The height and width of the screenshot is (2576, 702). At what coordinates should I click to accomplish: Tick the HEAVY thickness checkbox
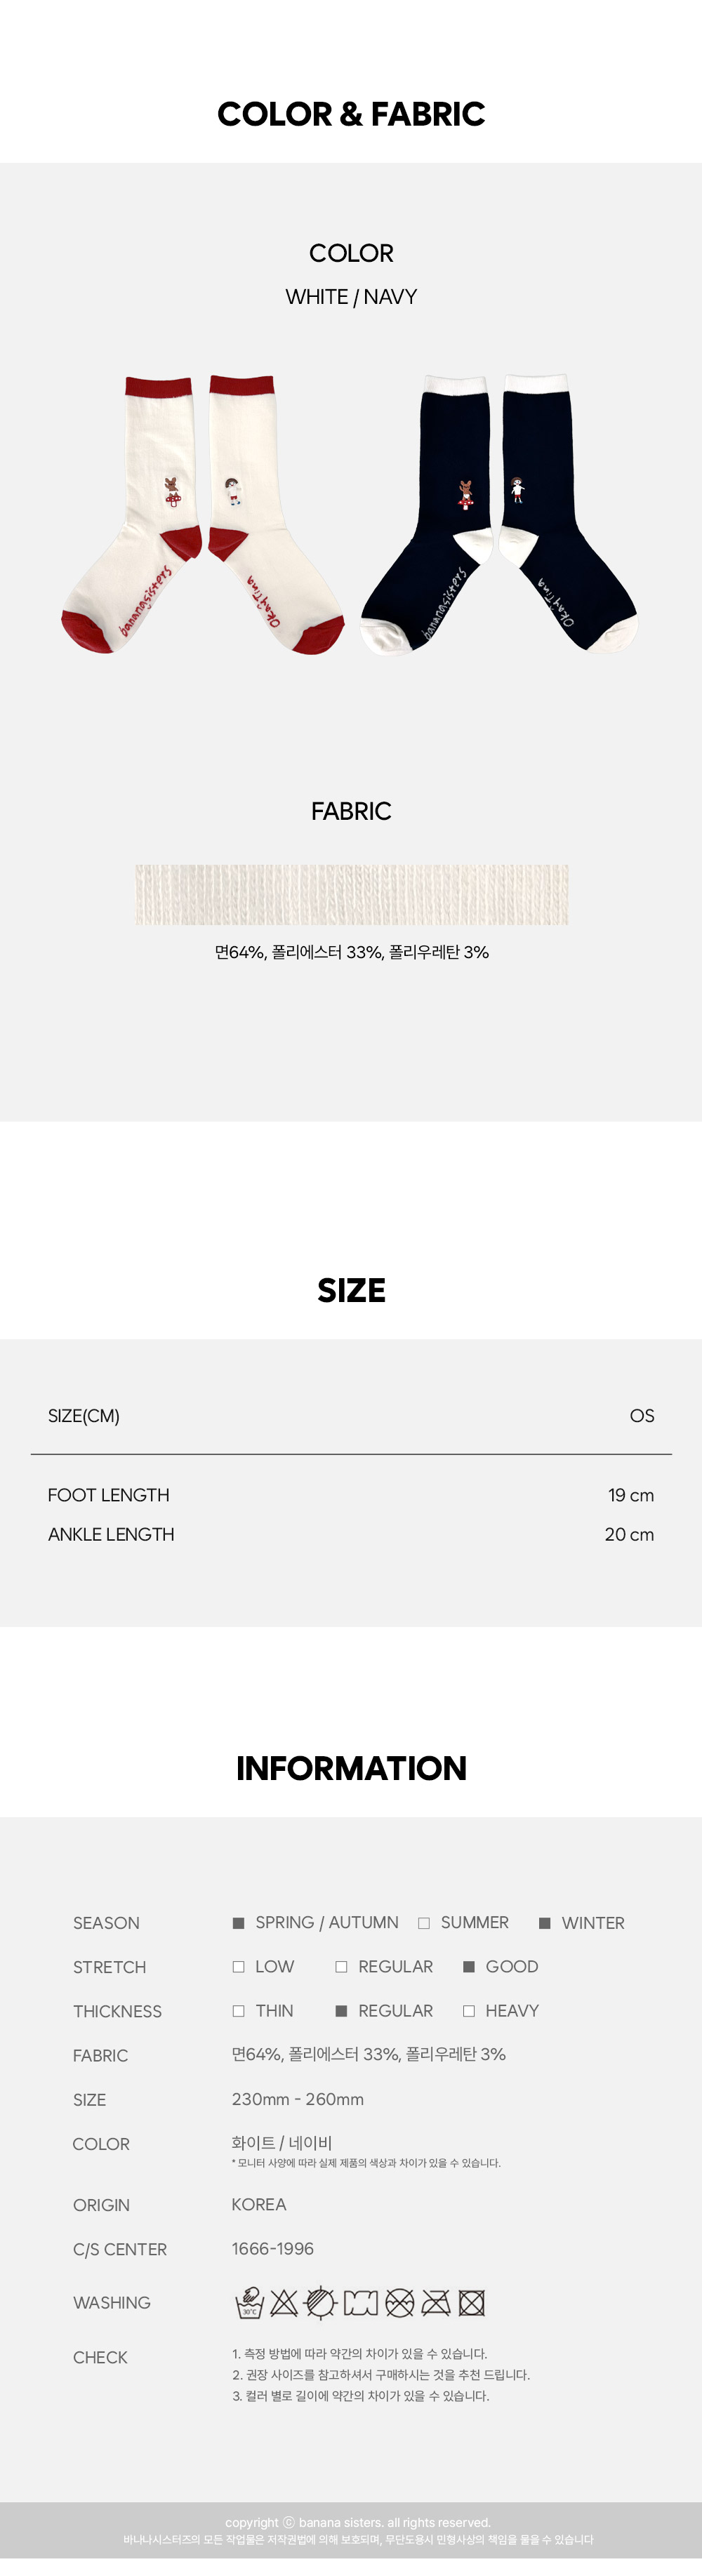pyautogui.click(x=469, y=2011)
